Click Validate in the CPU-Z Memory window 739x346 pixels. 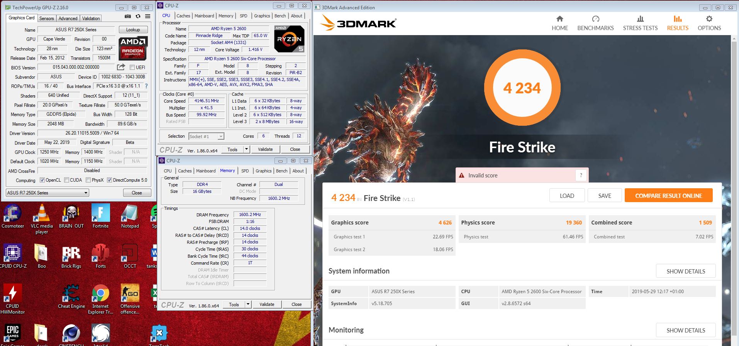pyautogui.click(x=267, y=304)
